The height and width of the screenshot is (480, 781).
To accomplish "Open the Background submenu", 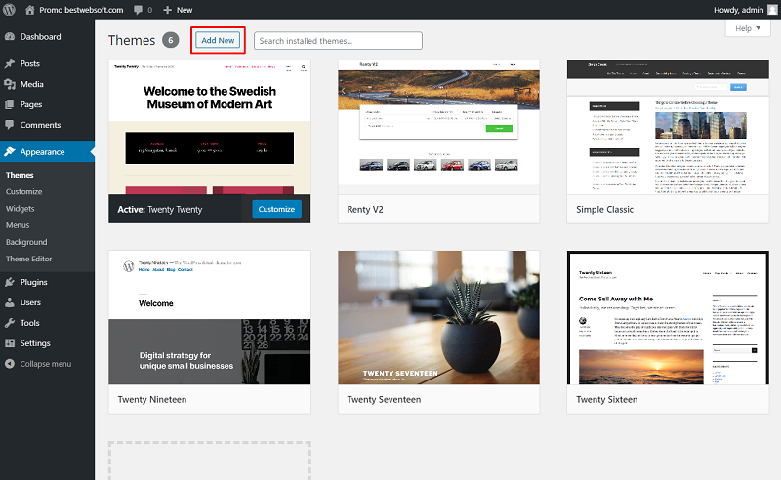I will tap(26, 242).
